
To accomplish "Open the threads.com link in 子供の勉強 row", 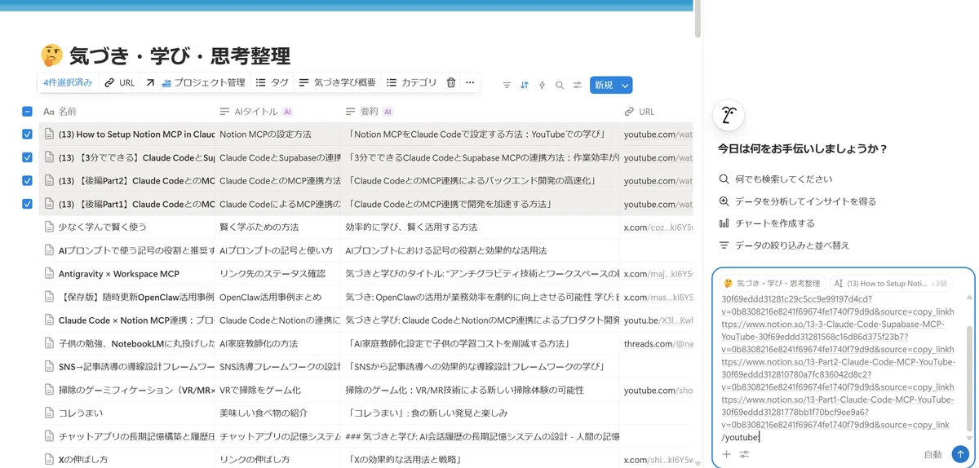I will click(658, 343).
